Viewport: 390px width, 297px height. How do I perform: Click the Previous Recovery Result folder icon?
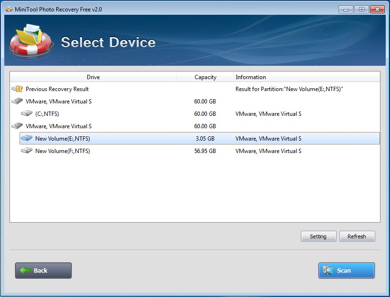17,89
